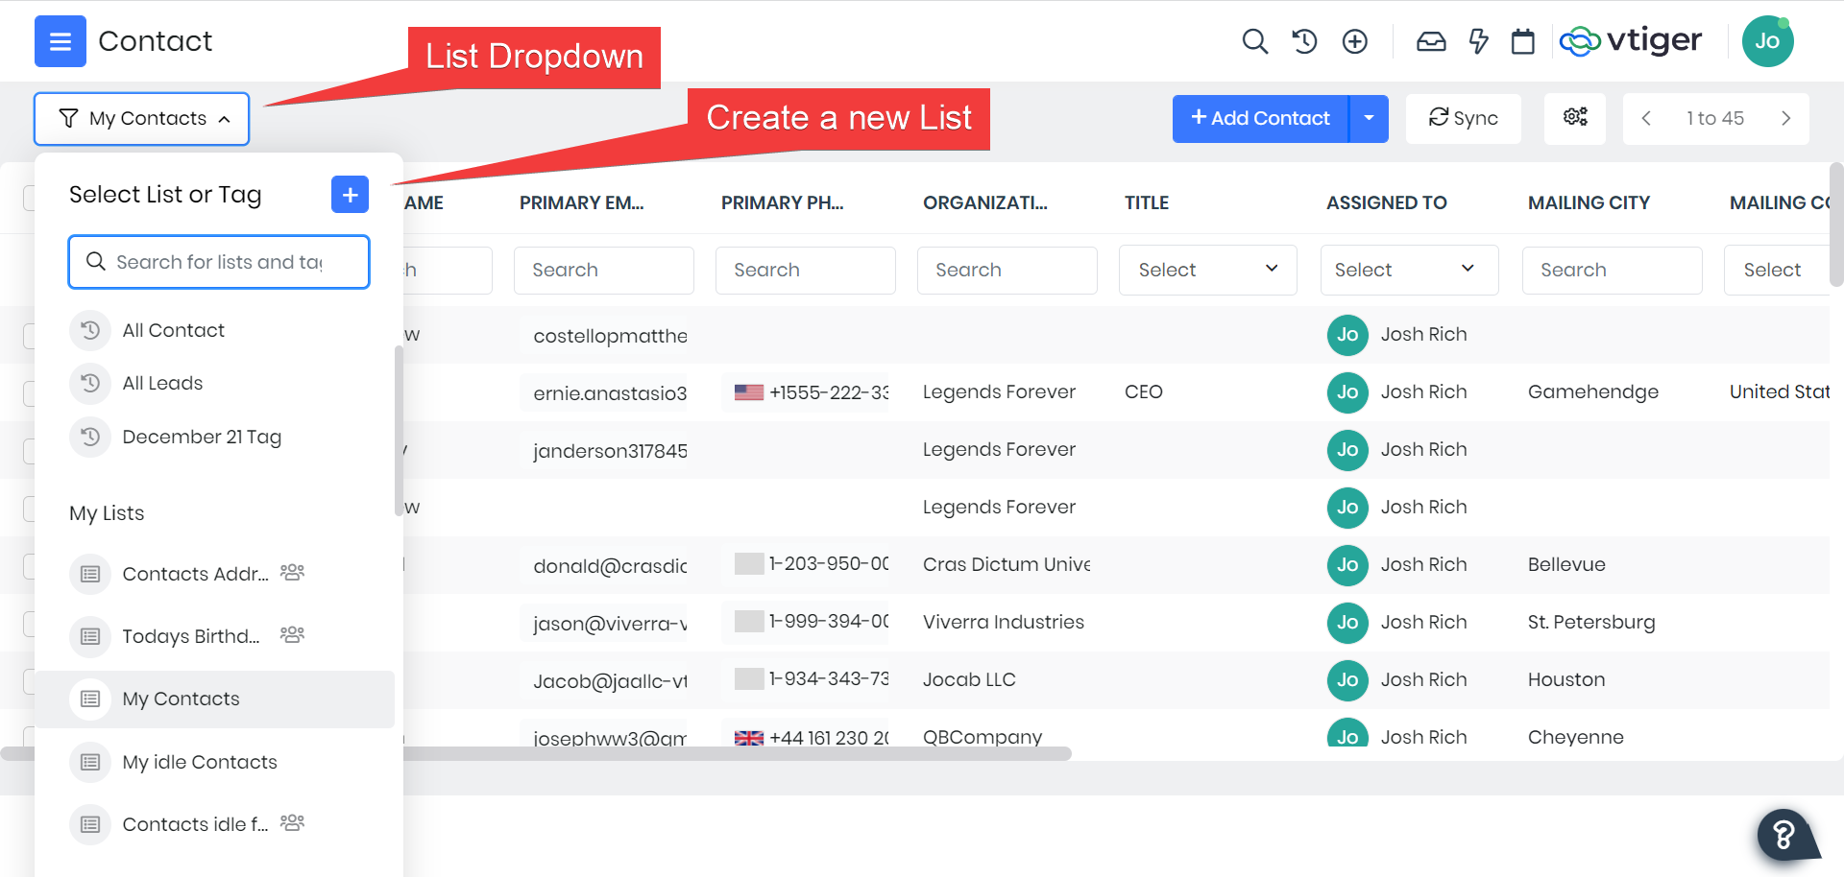Select All Contact from the list

point(173,330)
